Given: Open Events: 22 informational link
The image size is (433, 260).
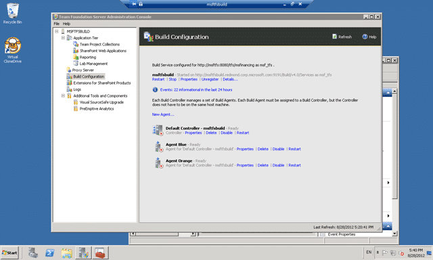Looking at the screenshot, I should coord(196,89).
